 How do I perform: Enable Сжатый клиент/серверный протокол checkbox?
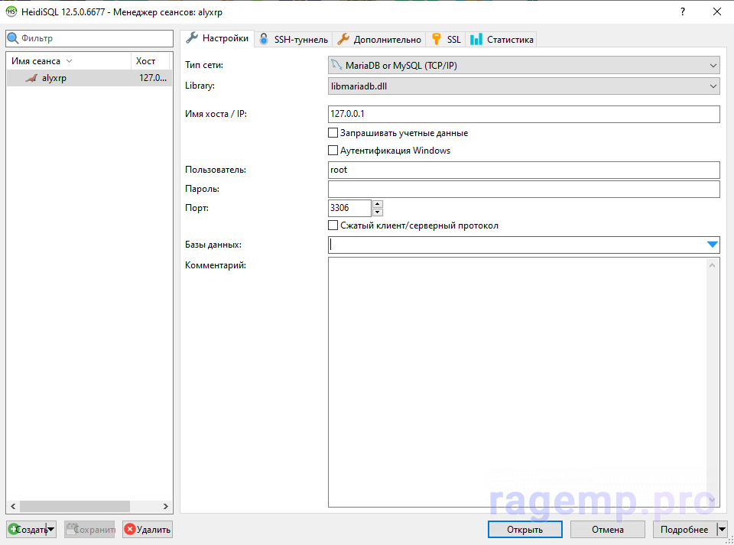coord(333,225)
